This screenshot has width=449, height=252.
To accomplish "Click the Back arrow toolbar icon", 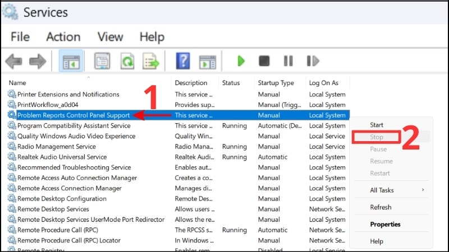I will (13, 61).
